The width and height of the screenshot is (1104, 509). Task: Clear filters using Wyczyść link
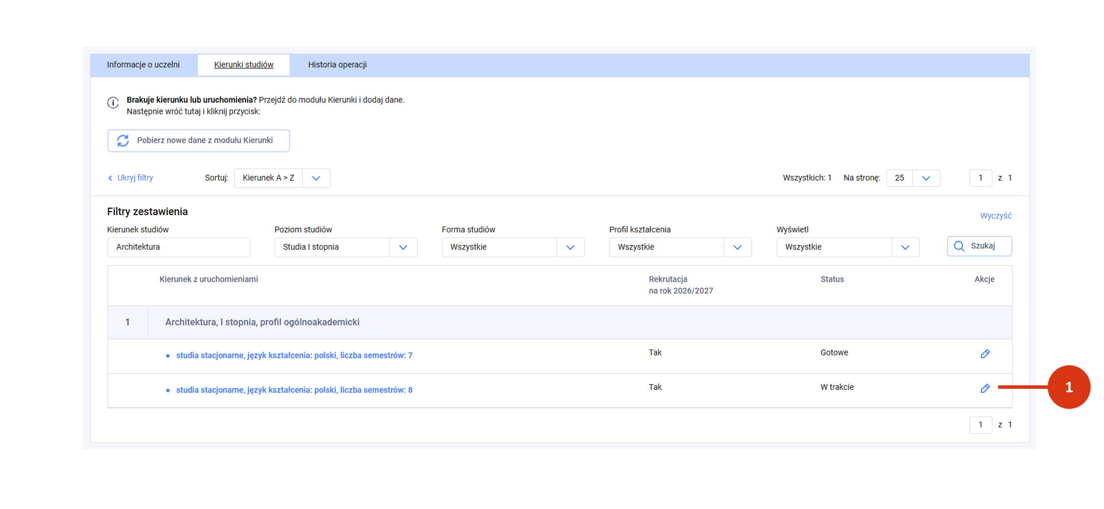(x=995, y=216)
